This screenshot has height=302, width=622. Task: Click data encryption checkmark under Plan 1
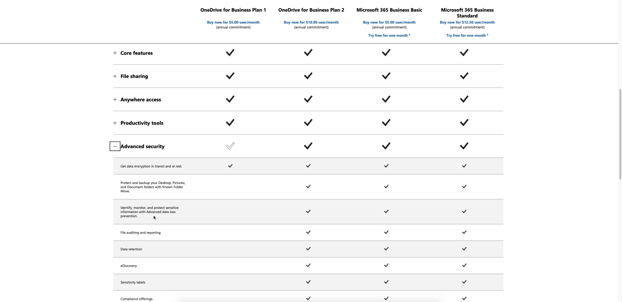coord(230,166)
